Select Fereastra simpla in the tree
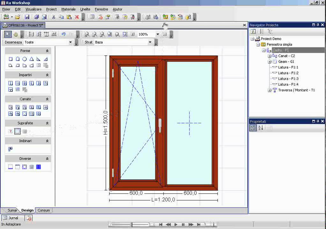 (279, 45)
